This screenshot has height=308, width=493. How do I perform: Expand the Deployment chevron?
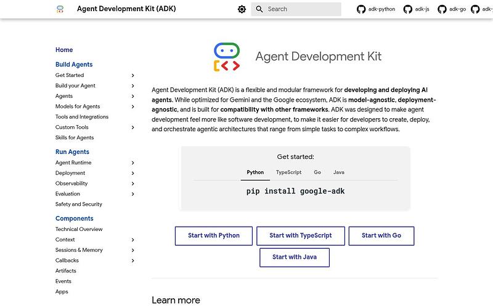132,173
